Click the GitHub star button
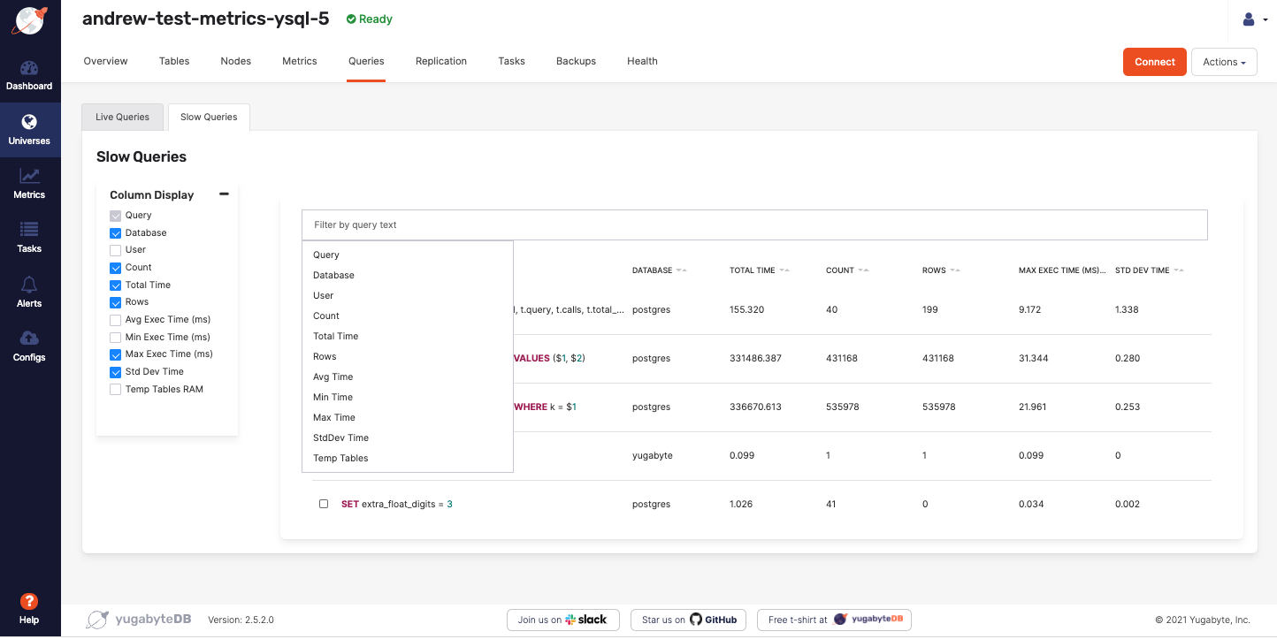The width and height of the screenshot is (1277, 639). click(x=689, y=620)
